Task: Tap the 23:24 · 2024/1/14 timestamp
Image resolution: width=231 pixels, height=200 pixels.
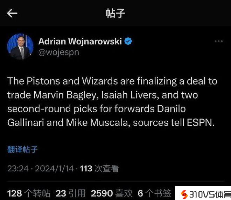Action: 40,169
